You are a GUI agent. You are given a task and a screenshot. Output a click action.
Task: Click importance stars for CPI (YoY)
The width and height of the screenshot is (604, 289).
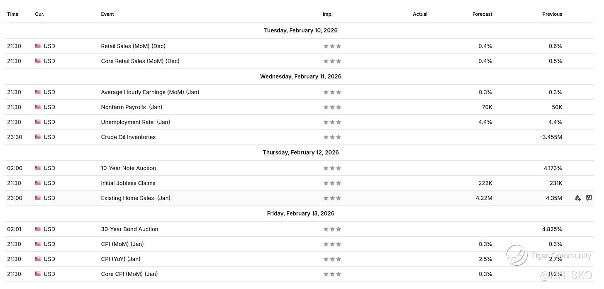(x=332, y=259)
